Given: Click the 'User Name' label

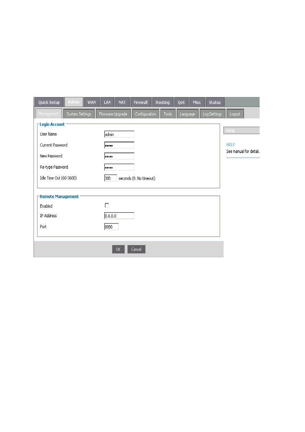Looking at the screenshot, I should [48, 134].
